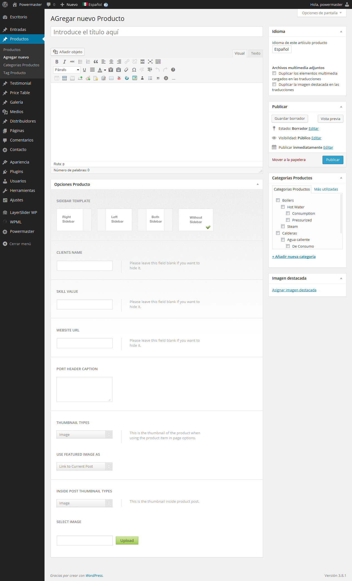Open the Más utilizadas categories tab
The height and width of the screenshot is (581, 352).
(326, 189)
